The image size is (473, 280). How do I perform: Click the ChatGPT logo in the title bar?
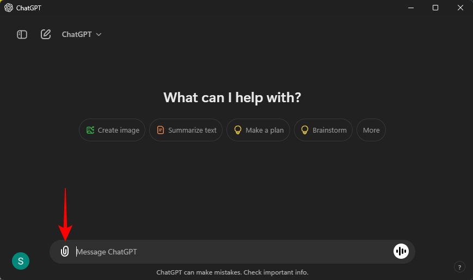point(9,8)
